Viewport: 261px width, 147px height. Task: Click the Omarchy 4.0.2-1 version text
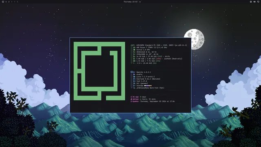[144, 72]
